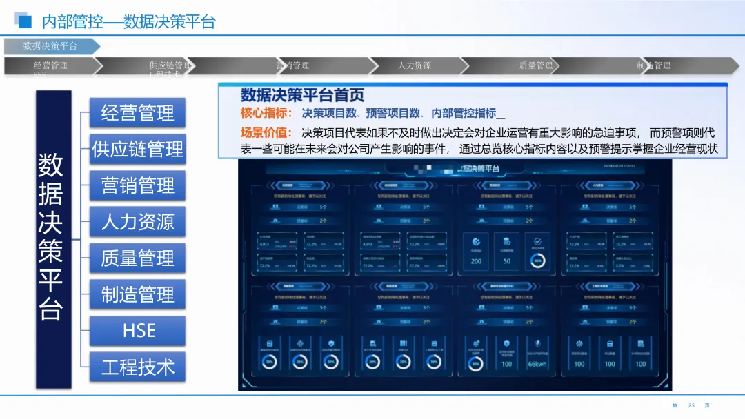The image size is (745, 419).
Task: Click the 2.2% KPI card in the 人力资源 panel
Action: (633, 263)
